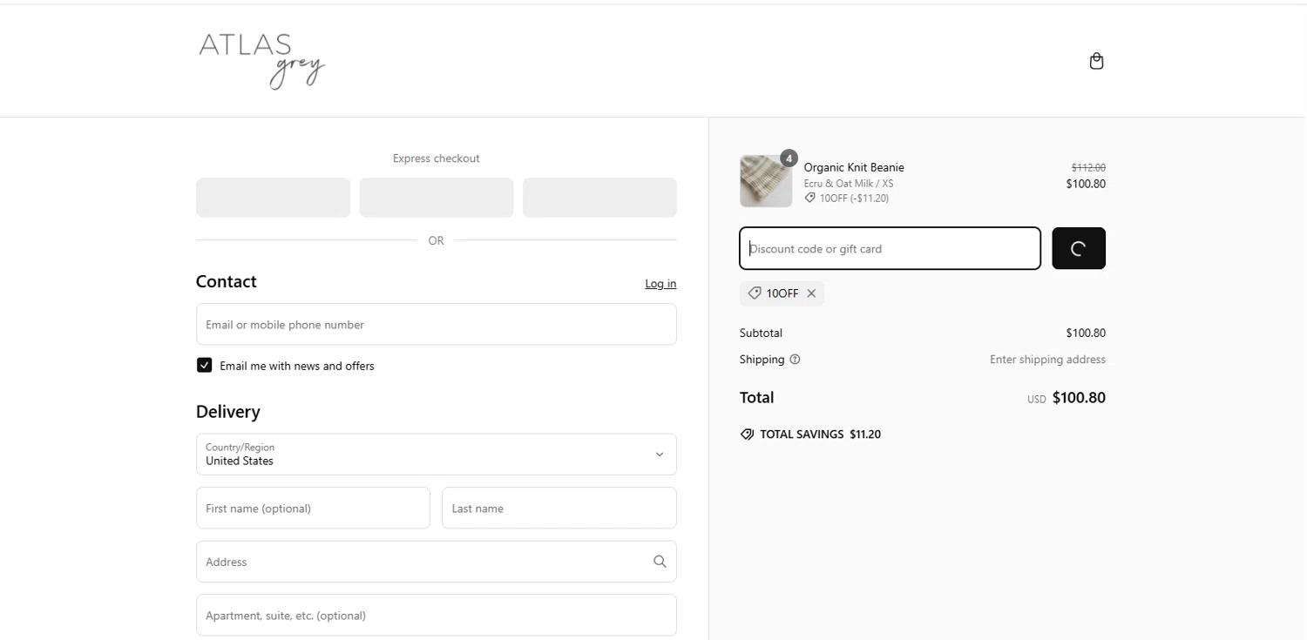Click the TOTAL SAVINGS $11.20 text

(x=820, y=435)
